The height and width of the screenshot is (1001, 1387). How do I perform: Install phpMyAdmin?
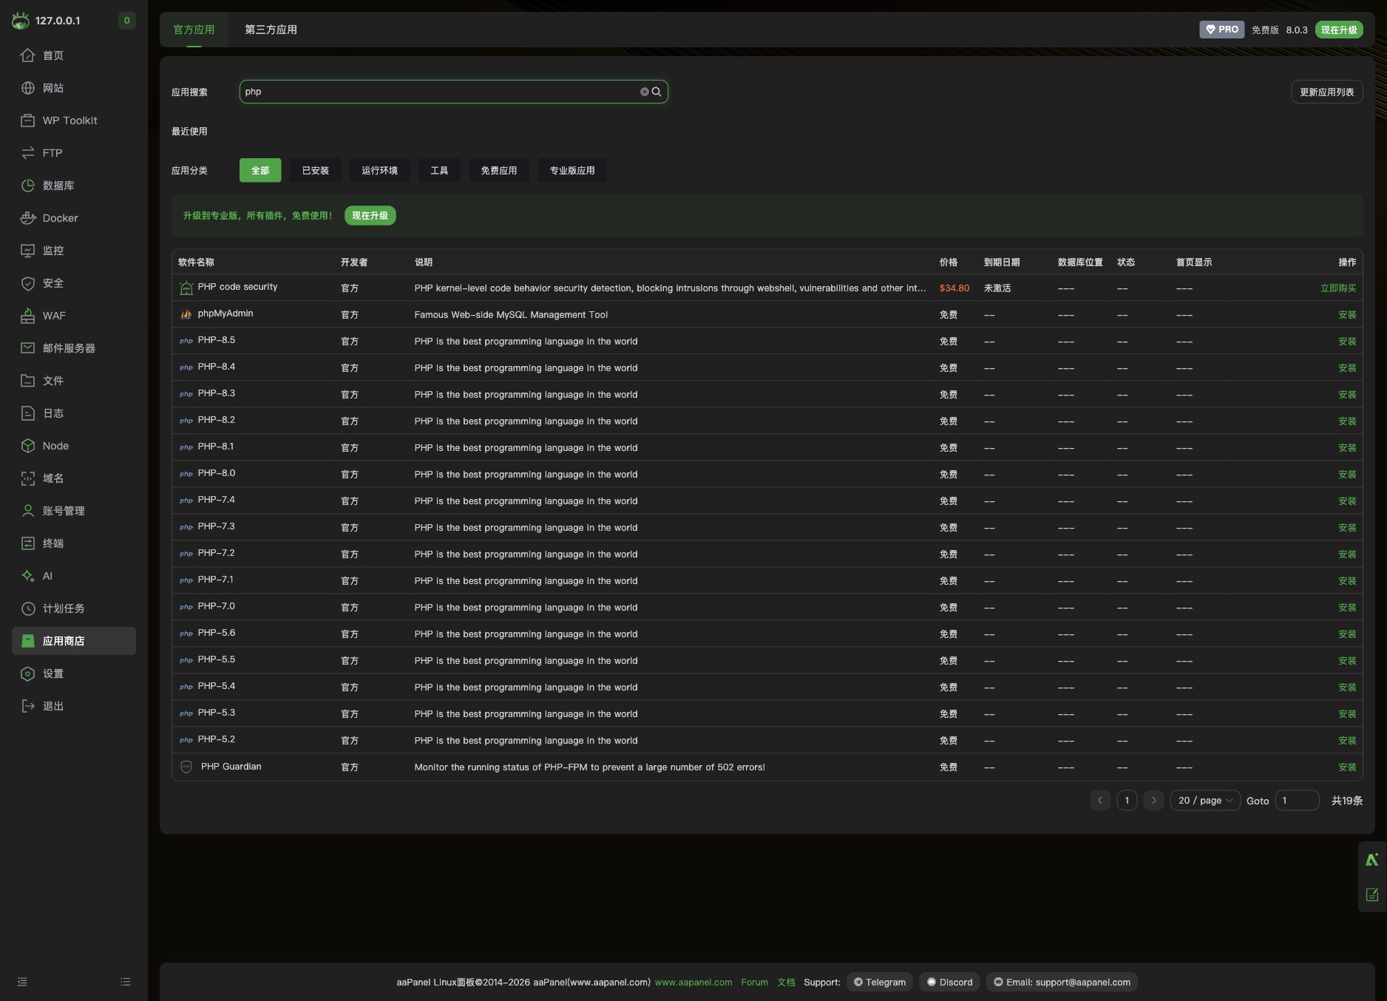pos(1347,315)
